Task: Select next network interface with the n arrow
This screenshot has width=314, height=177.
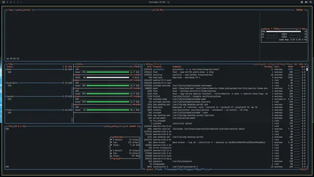Action: click(138, 126)
